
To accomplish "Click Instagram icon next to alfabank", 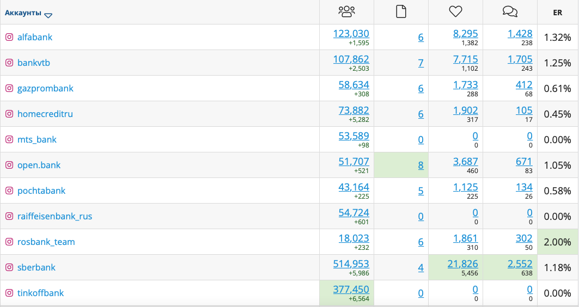I will point(9,37).
